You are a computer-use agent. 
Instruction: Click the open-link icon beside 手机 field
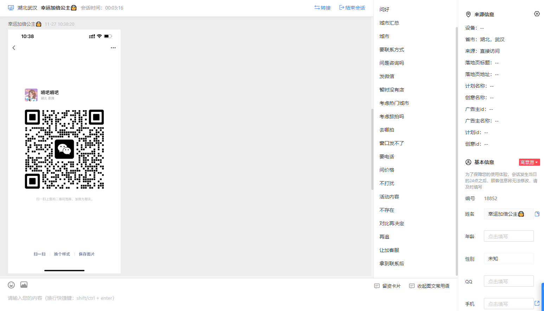(x=537, y=303)
